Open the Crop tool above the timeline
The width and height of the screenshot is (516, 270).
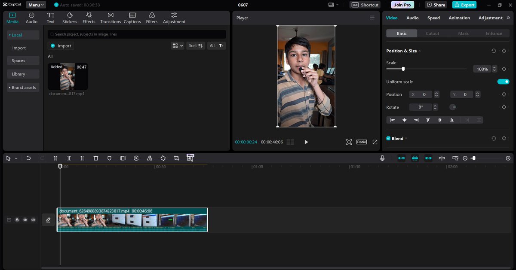coord(176,158)
